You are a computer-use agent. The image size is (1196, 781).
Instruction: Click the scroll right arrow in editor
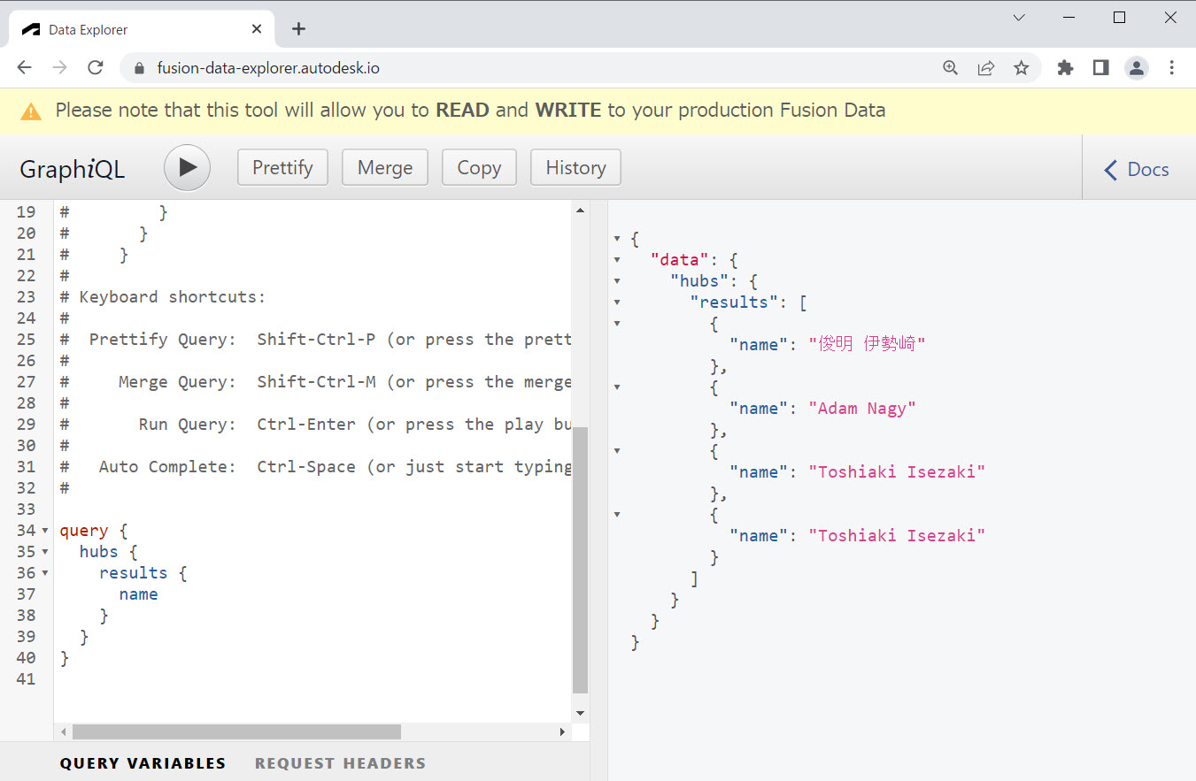pyautogui.click(x=562, y=732)
